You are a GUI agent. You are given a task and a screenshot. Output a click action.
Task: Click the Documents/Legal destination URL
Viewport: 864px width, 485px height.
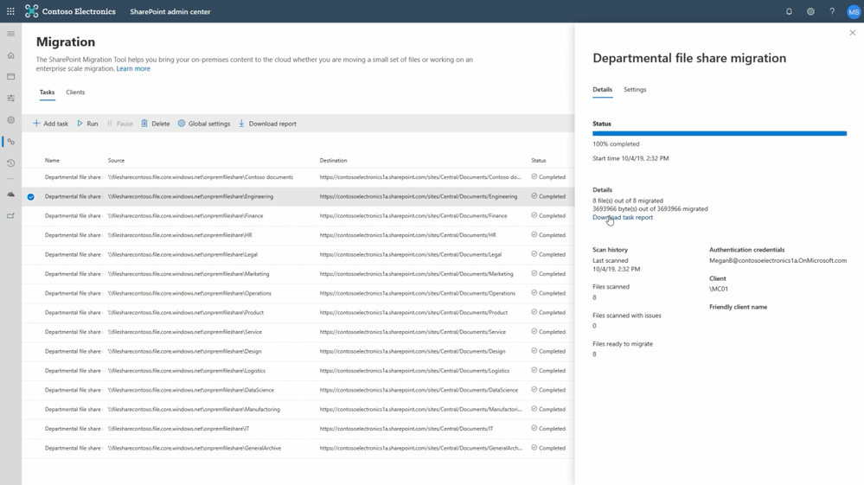411,254
